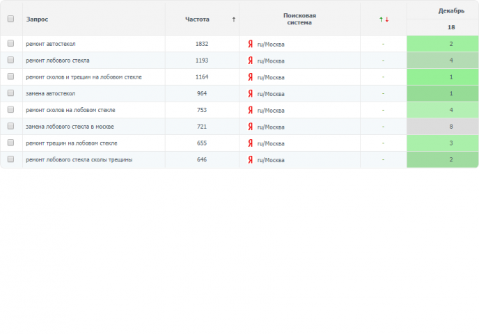Click Yandex icon in frequency 721 row
479x334 pixels.
pos(251,127)
